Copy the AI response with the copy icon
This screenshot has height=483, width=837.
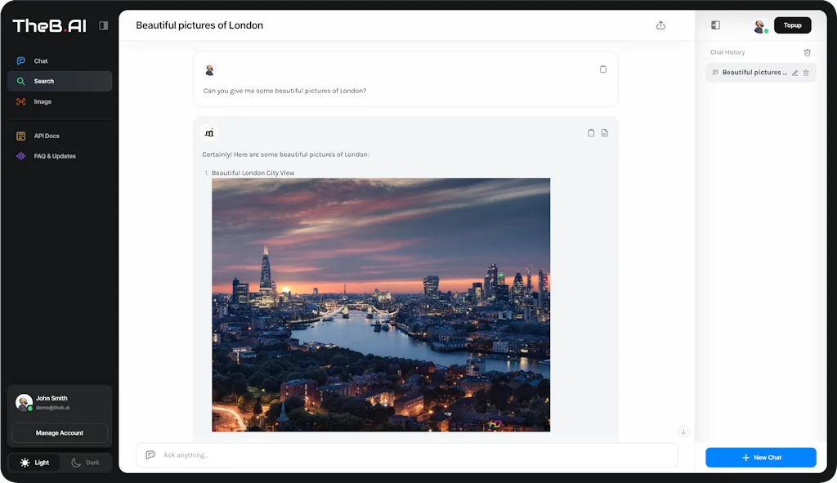point(590,132)
